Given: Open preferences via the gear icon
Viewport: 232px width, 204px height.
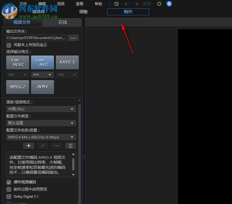Looking at the screenshot, I should (x=159, y=4).
